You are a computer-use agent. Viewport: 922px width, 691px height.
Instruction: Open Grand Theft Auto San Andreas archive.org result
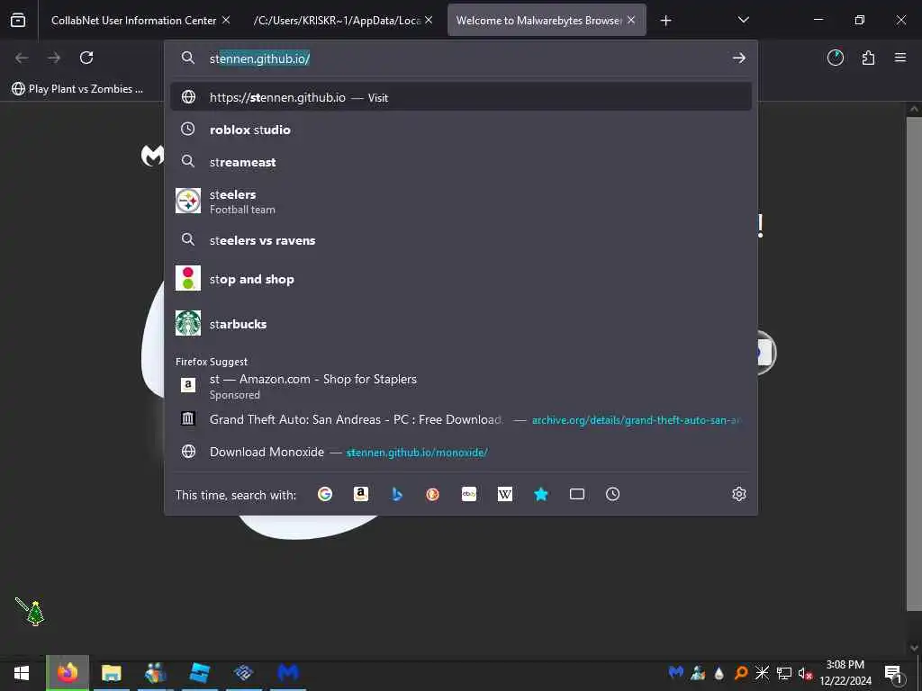(461, 419)
